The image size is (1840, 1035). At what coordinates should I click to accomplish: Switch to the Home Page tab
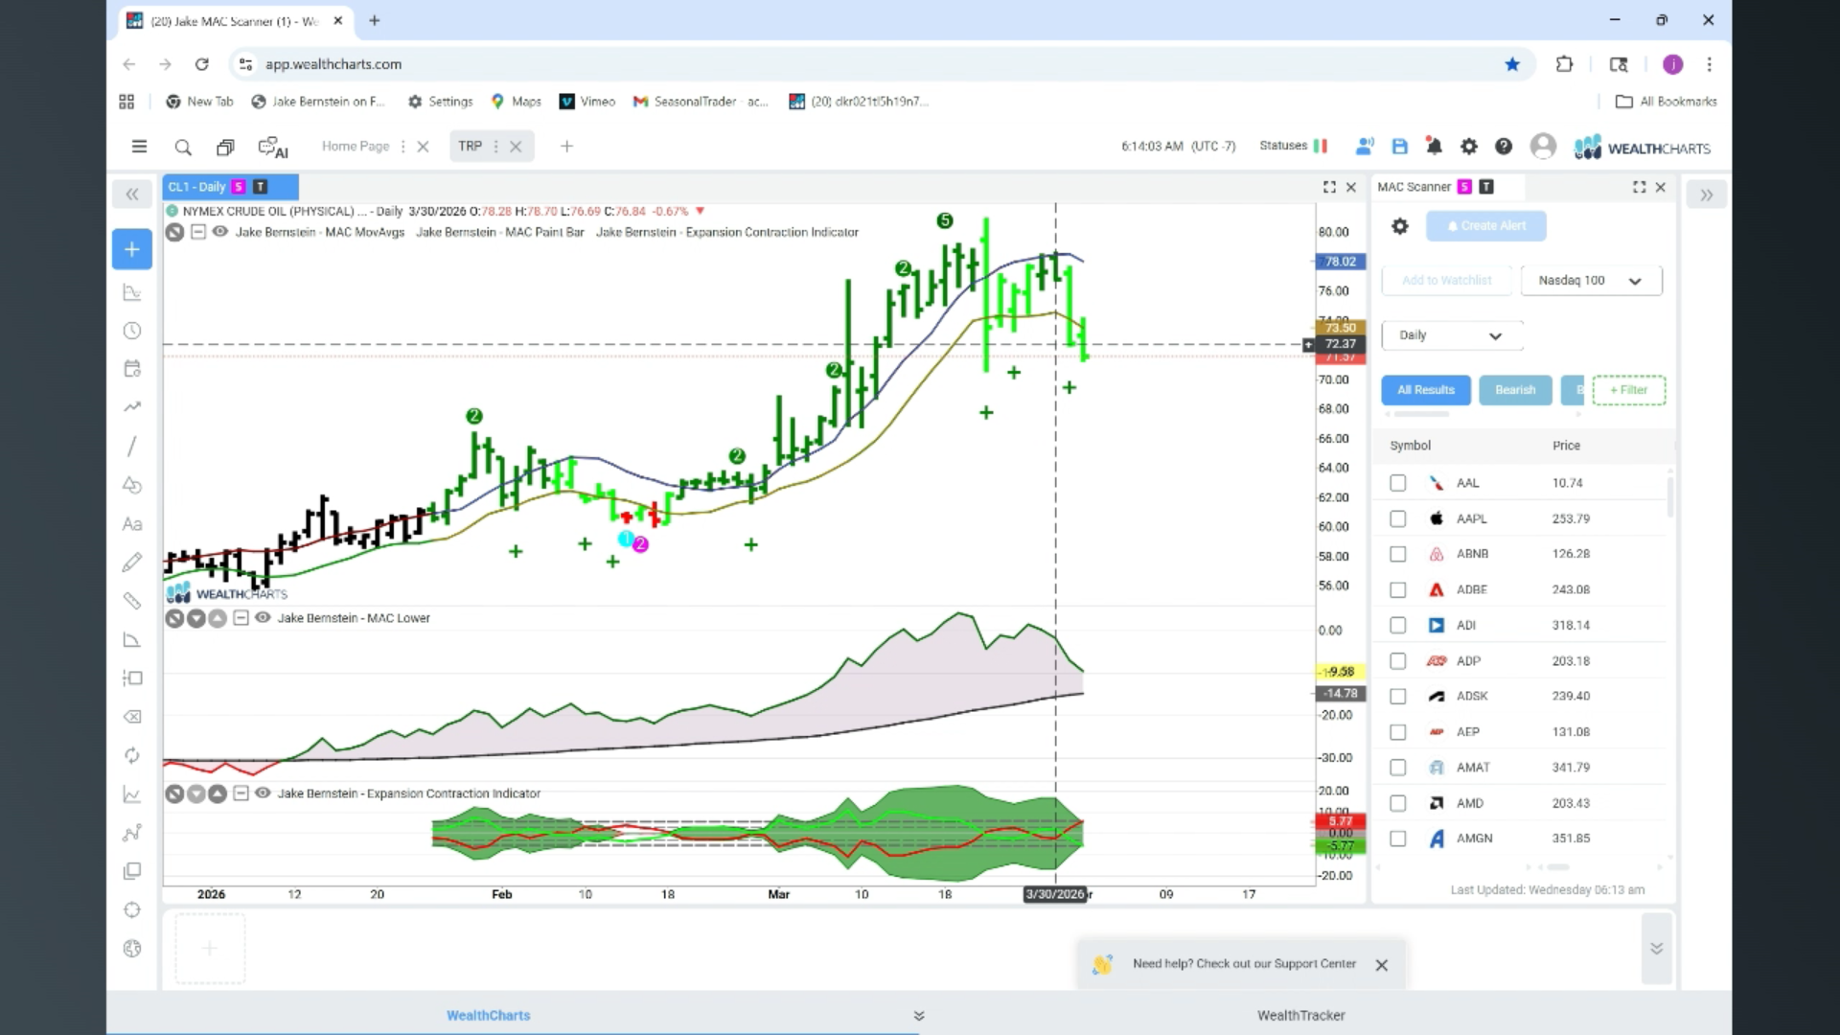pyautogui.click(x=356, y=147)
